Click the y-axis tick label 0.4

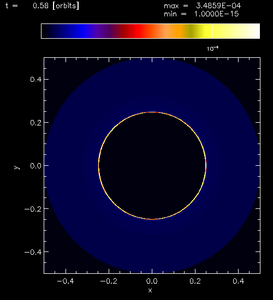point(36,80)
